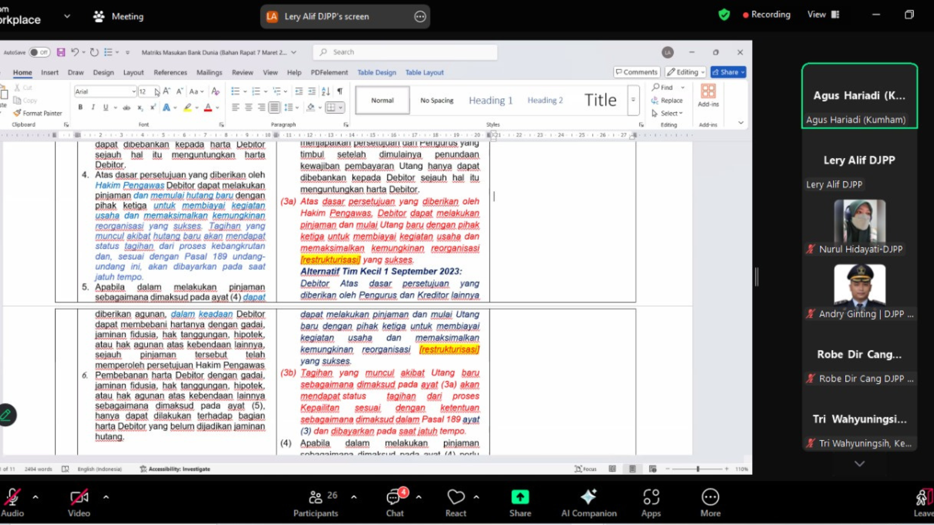Viewport: 934px width, 525px height.
Task: Open the Table Design tab
Action: click(x=377, y=72)
